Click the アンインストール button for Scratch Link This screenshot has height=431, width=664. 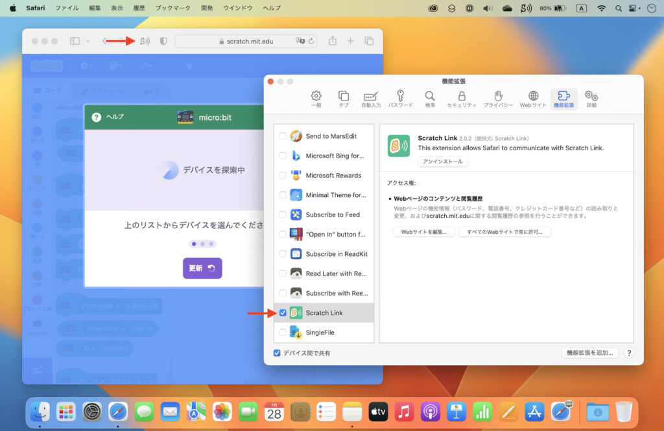pyautogui.click(x=442, y=161)
